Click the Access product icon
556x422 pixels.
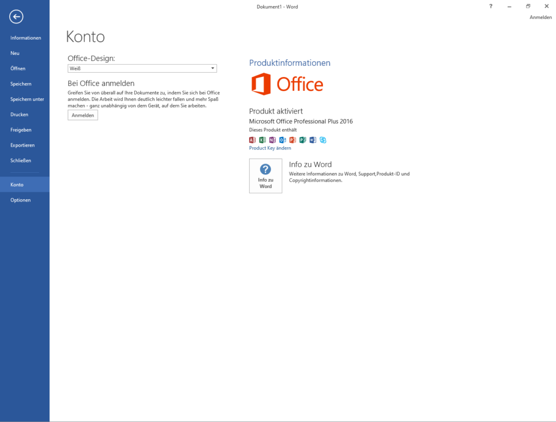click(252, 140)
